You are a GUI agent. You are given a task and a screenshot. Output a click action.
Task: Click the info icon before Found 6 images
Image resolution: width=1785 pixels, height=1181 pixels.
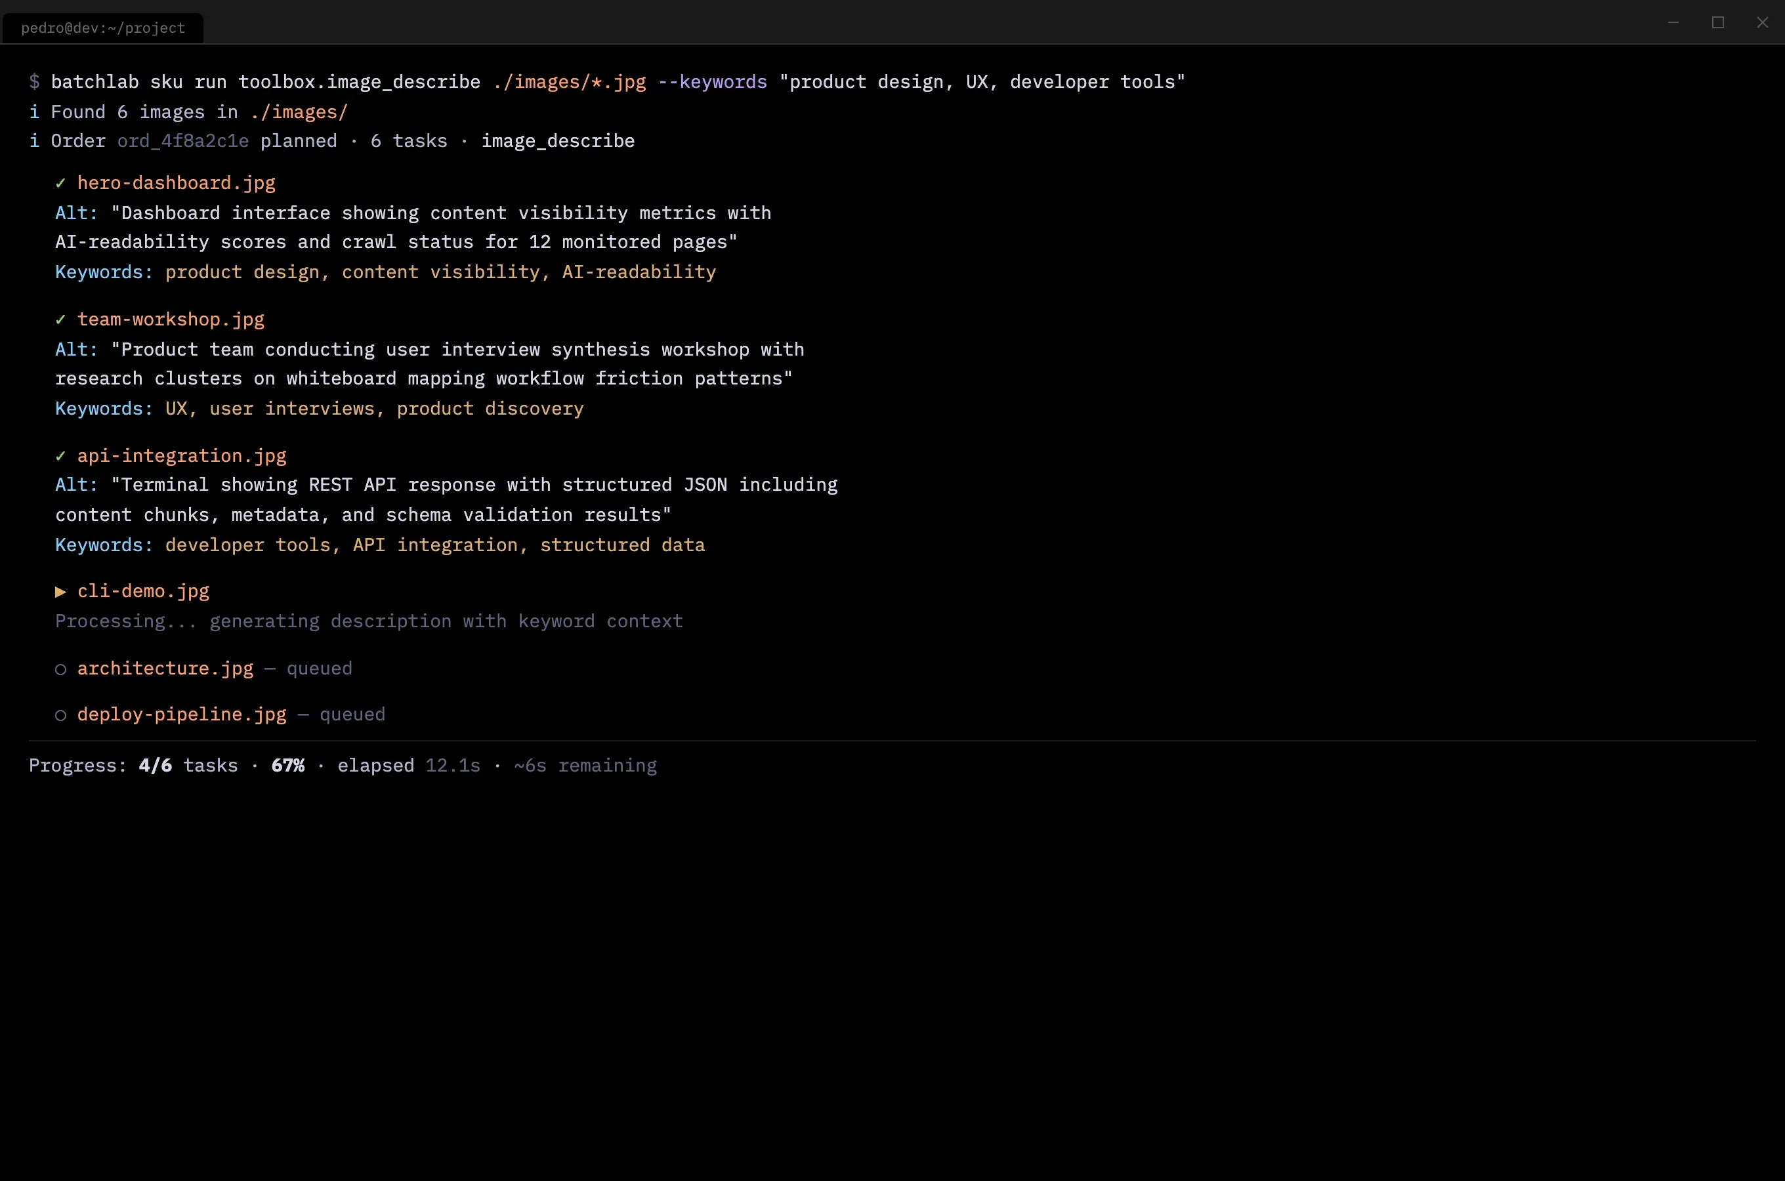(33, 112)
